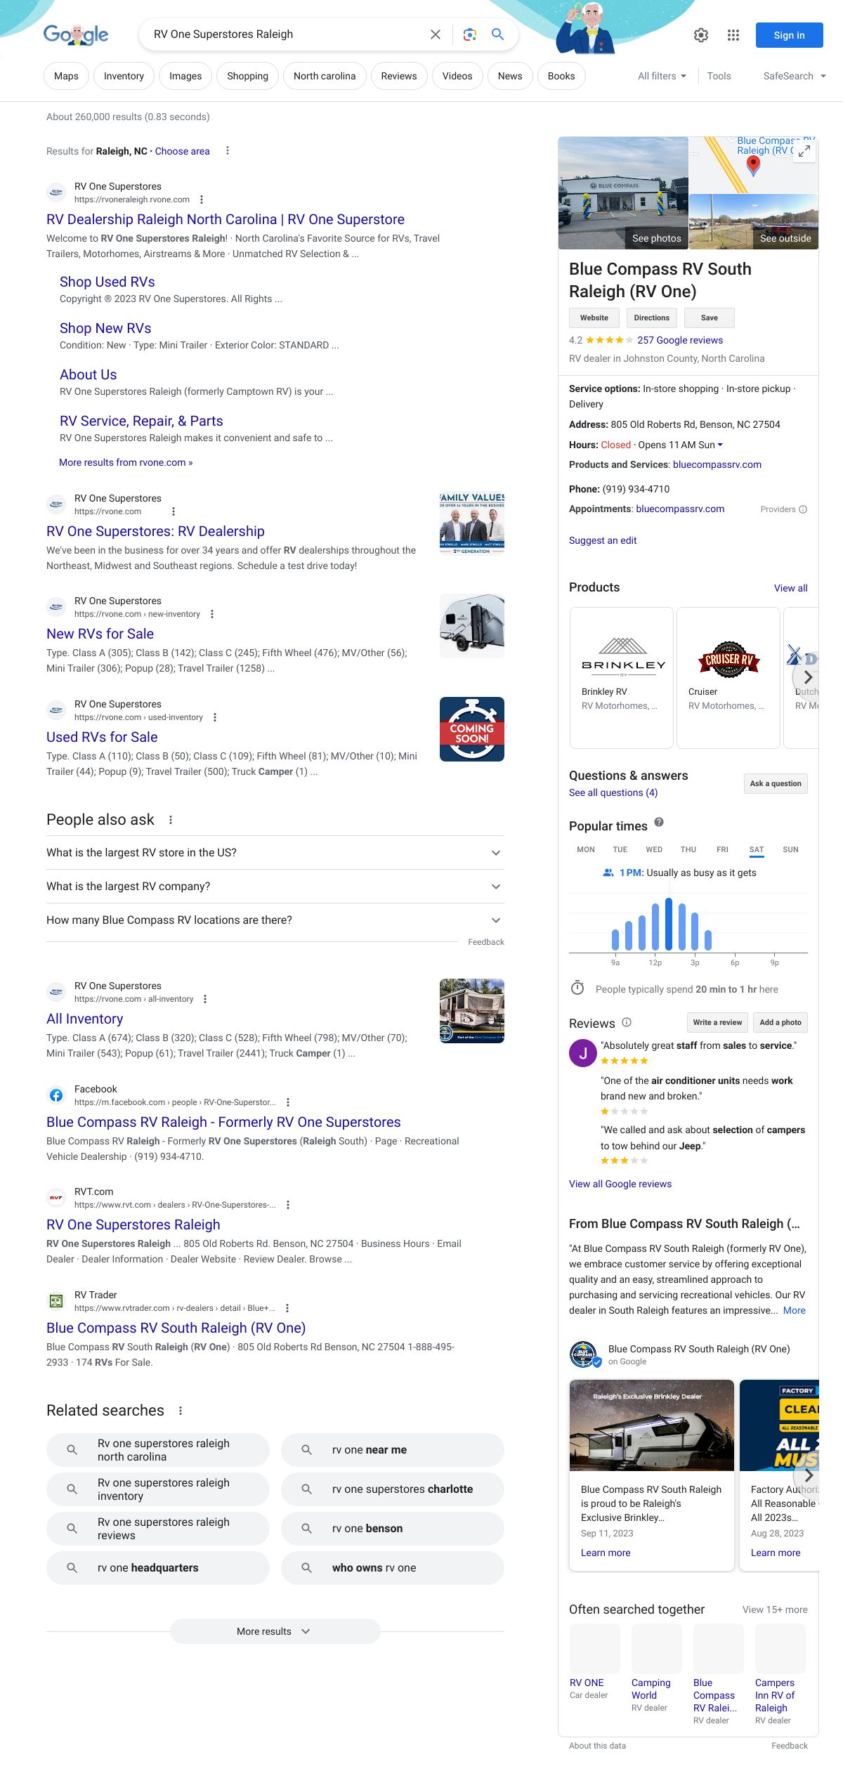843x1783 pixels.
Task: Expand More results at page bottom
Action: coord(275,1631)
